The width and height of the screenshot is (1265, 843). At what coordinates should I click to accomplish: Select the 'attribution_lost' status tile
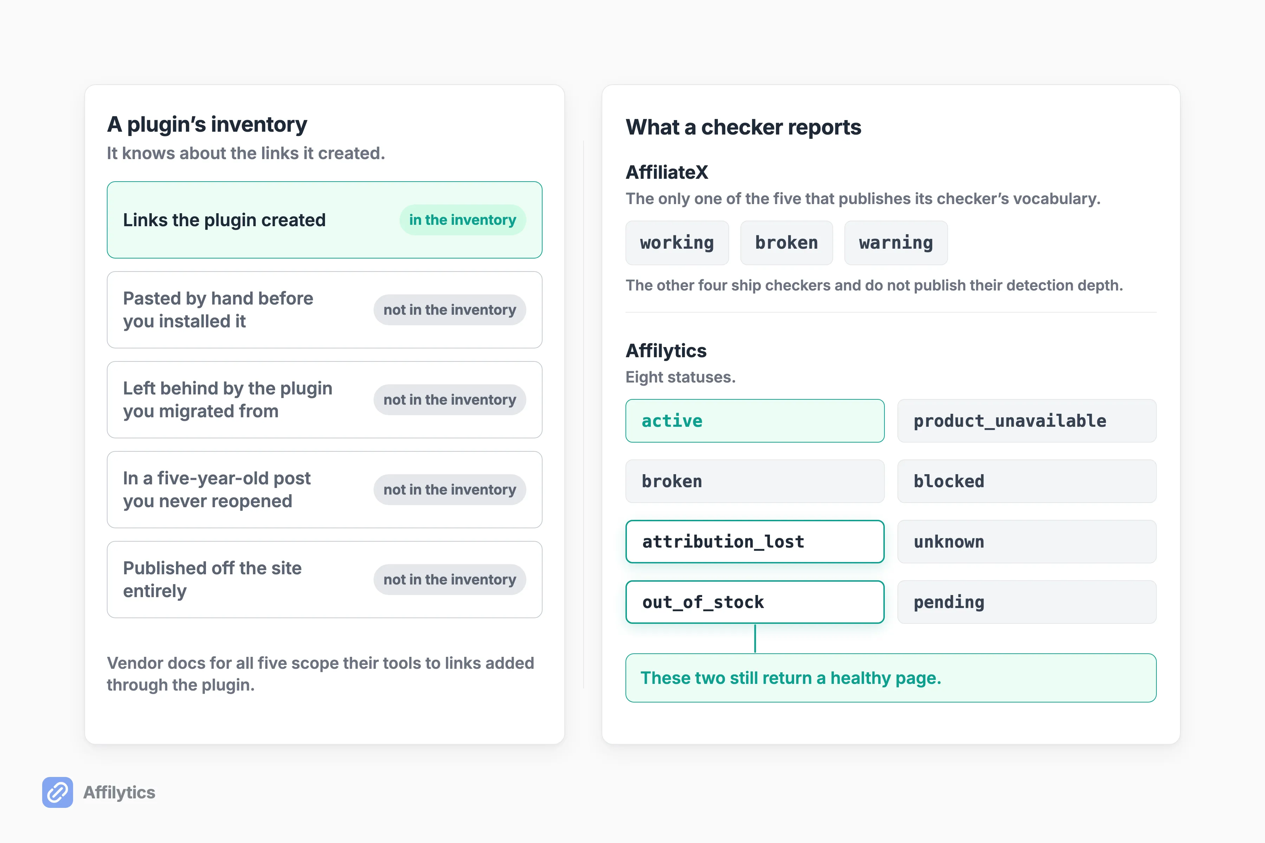click(754, 541)
